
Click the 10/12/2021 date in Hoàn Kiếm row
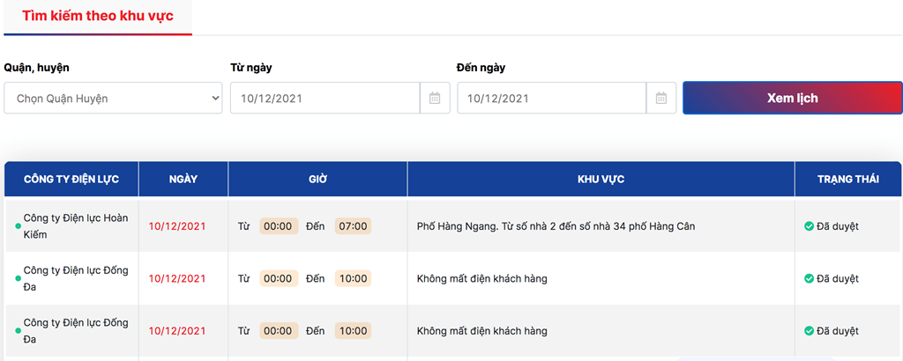[176, 226]
